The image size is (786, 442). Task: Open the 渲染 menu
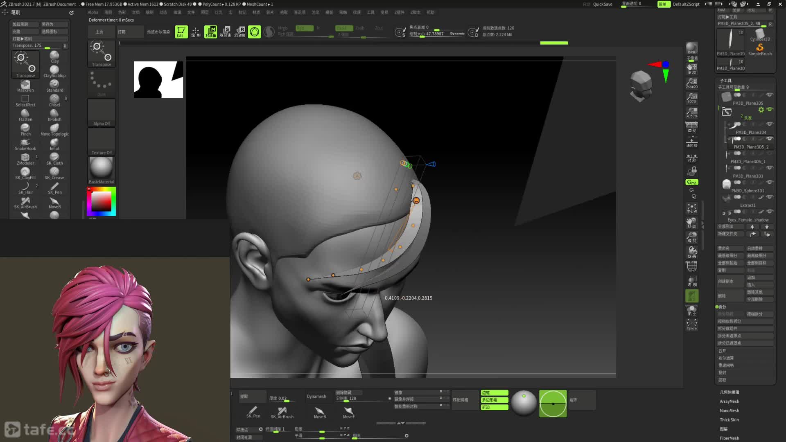[315, 12]
